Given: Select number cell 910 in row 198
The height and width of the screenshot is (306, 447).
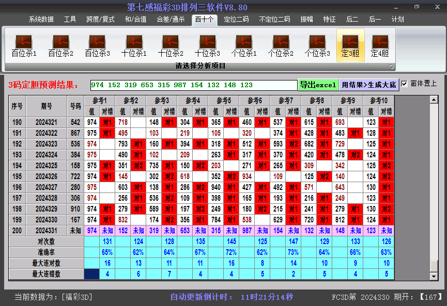Looking at the screenshot, I should point(75,209).
